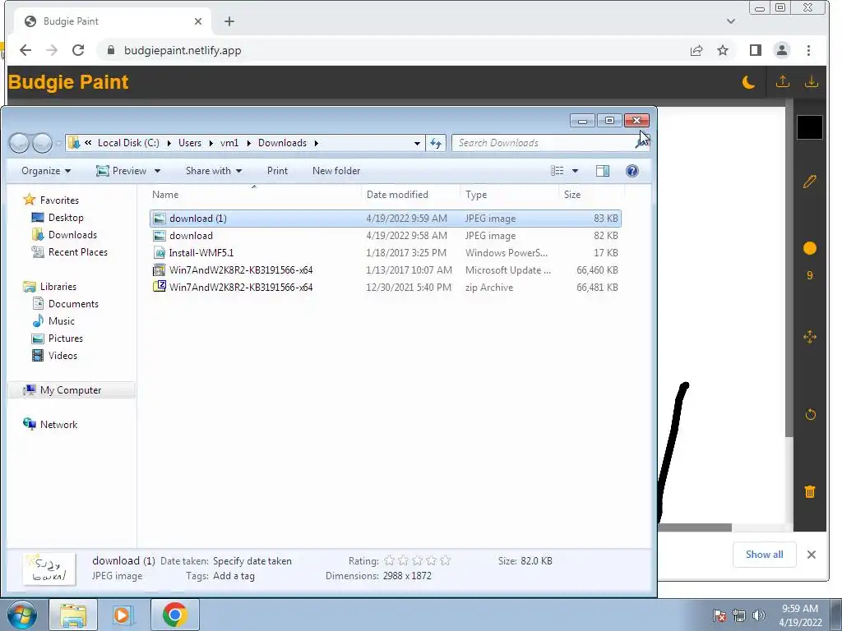The width and height of the screenshot is (842, 631).
Task: Expand the Preview dropdown arrow
Action: (157, 171)
